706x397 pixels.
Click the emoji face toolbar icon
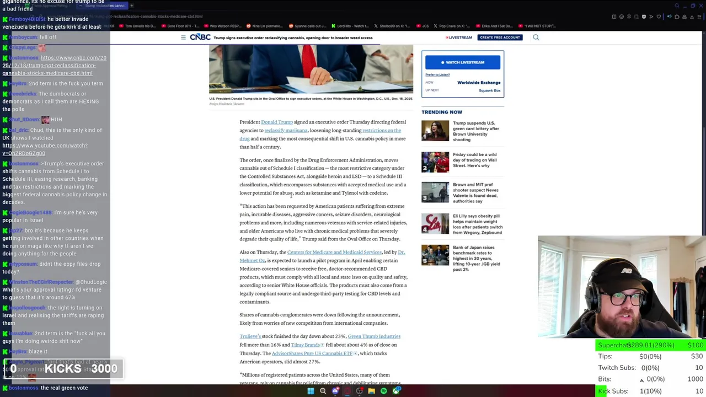pos(622,17)
